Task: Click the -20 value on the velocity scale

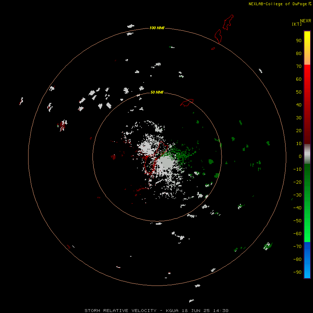Action: coord(297,182)
